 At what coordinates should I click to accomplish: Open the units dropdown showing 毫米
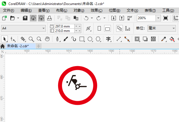161,28
